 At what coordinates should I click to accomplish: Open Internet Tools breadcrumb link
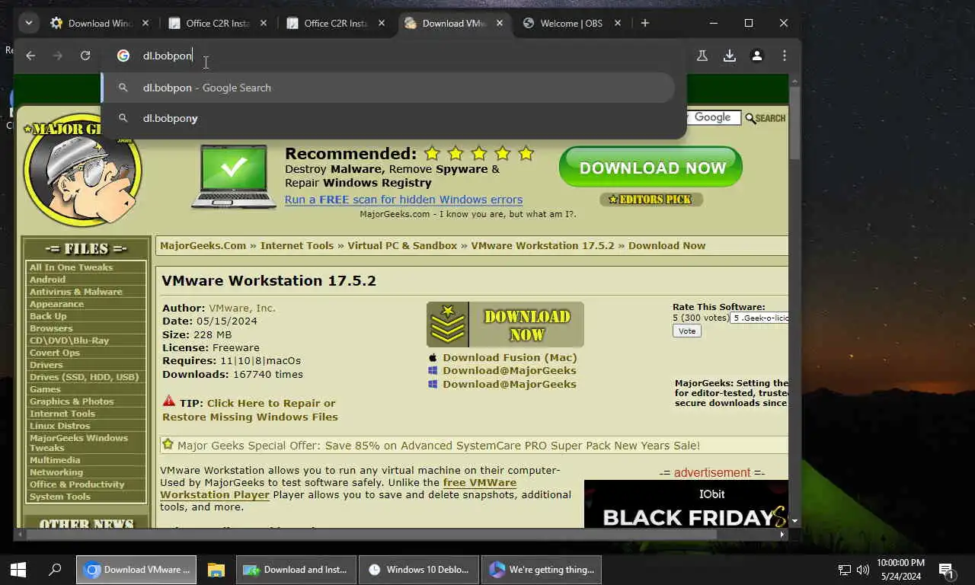point(297,245)
